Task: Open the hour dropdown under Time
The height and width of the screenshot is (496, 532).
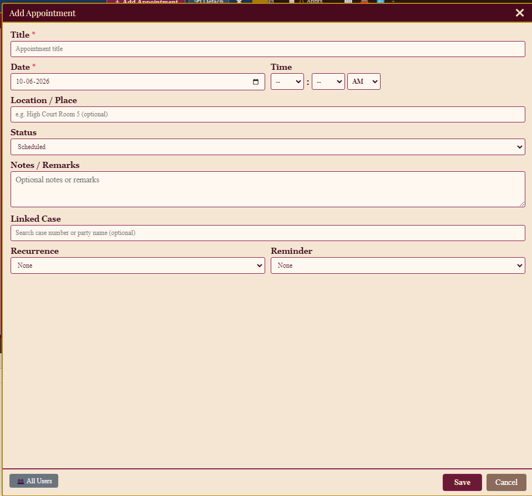Action: tap(287, 81)
